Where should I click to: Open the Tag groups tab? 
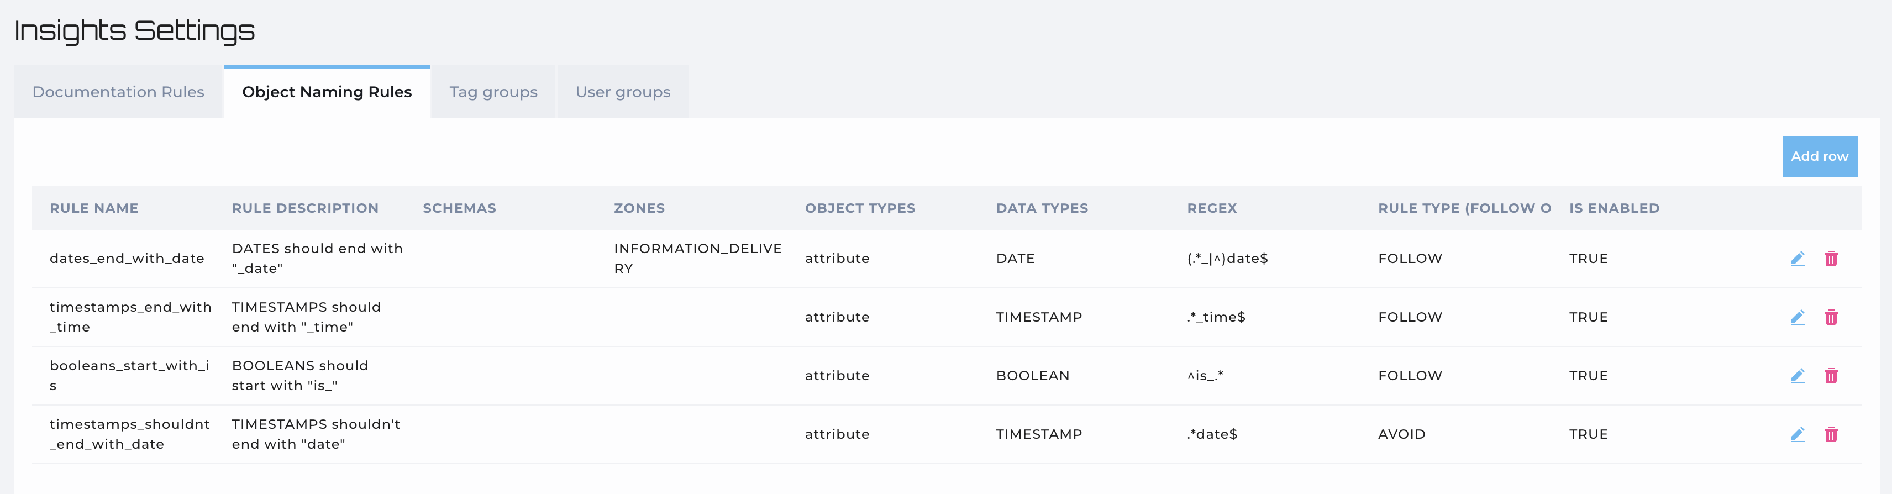[493, 92]
